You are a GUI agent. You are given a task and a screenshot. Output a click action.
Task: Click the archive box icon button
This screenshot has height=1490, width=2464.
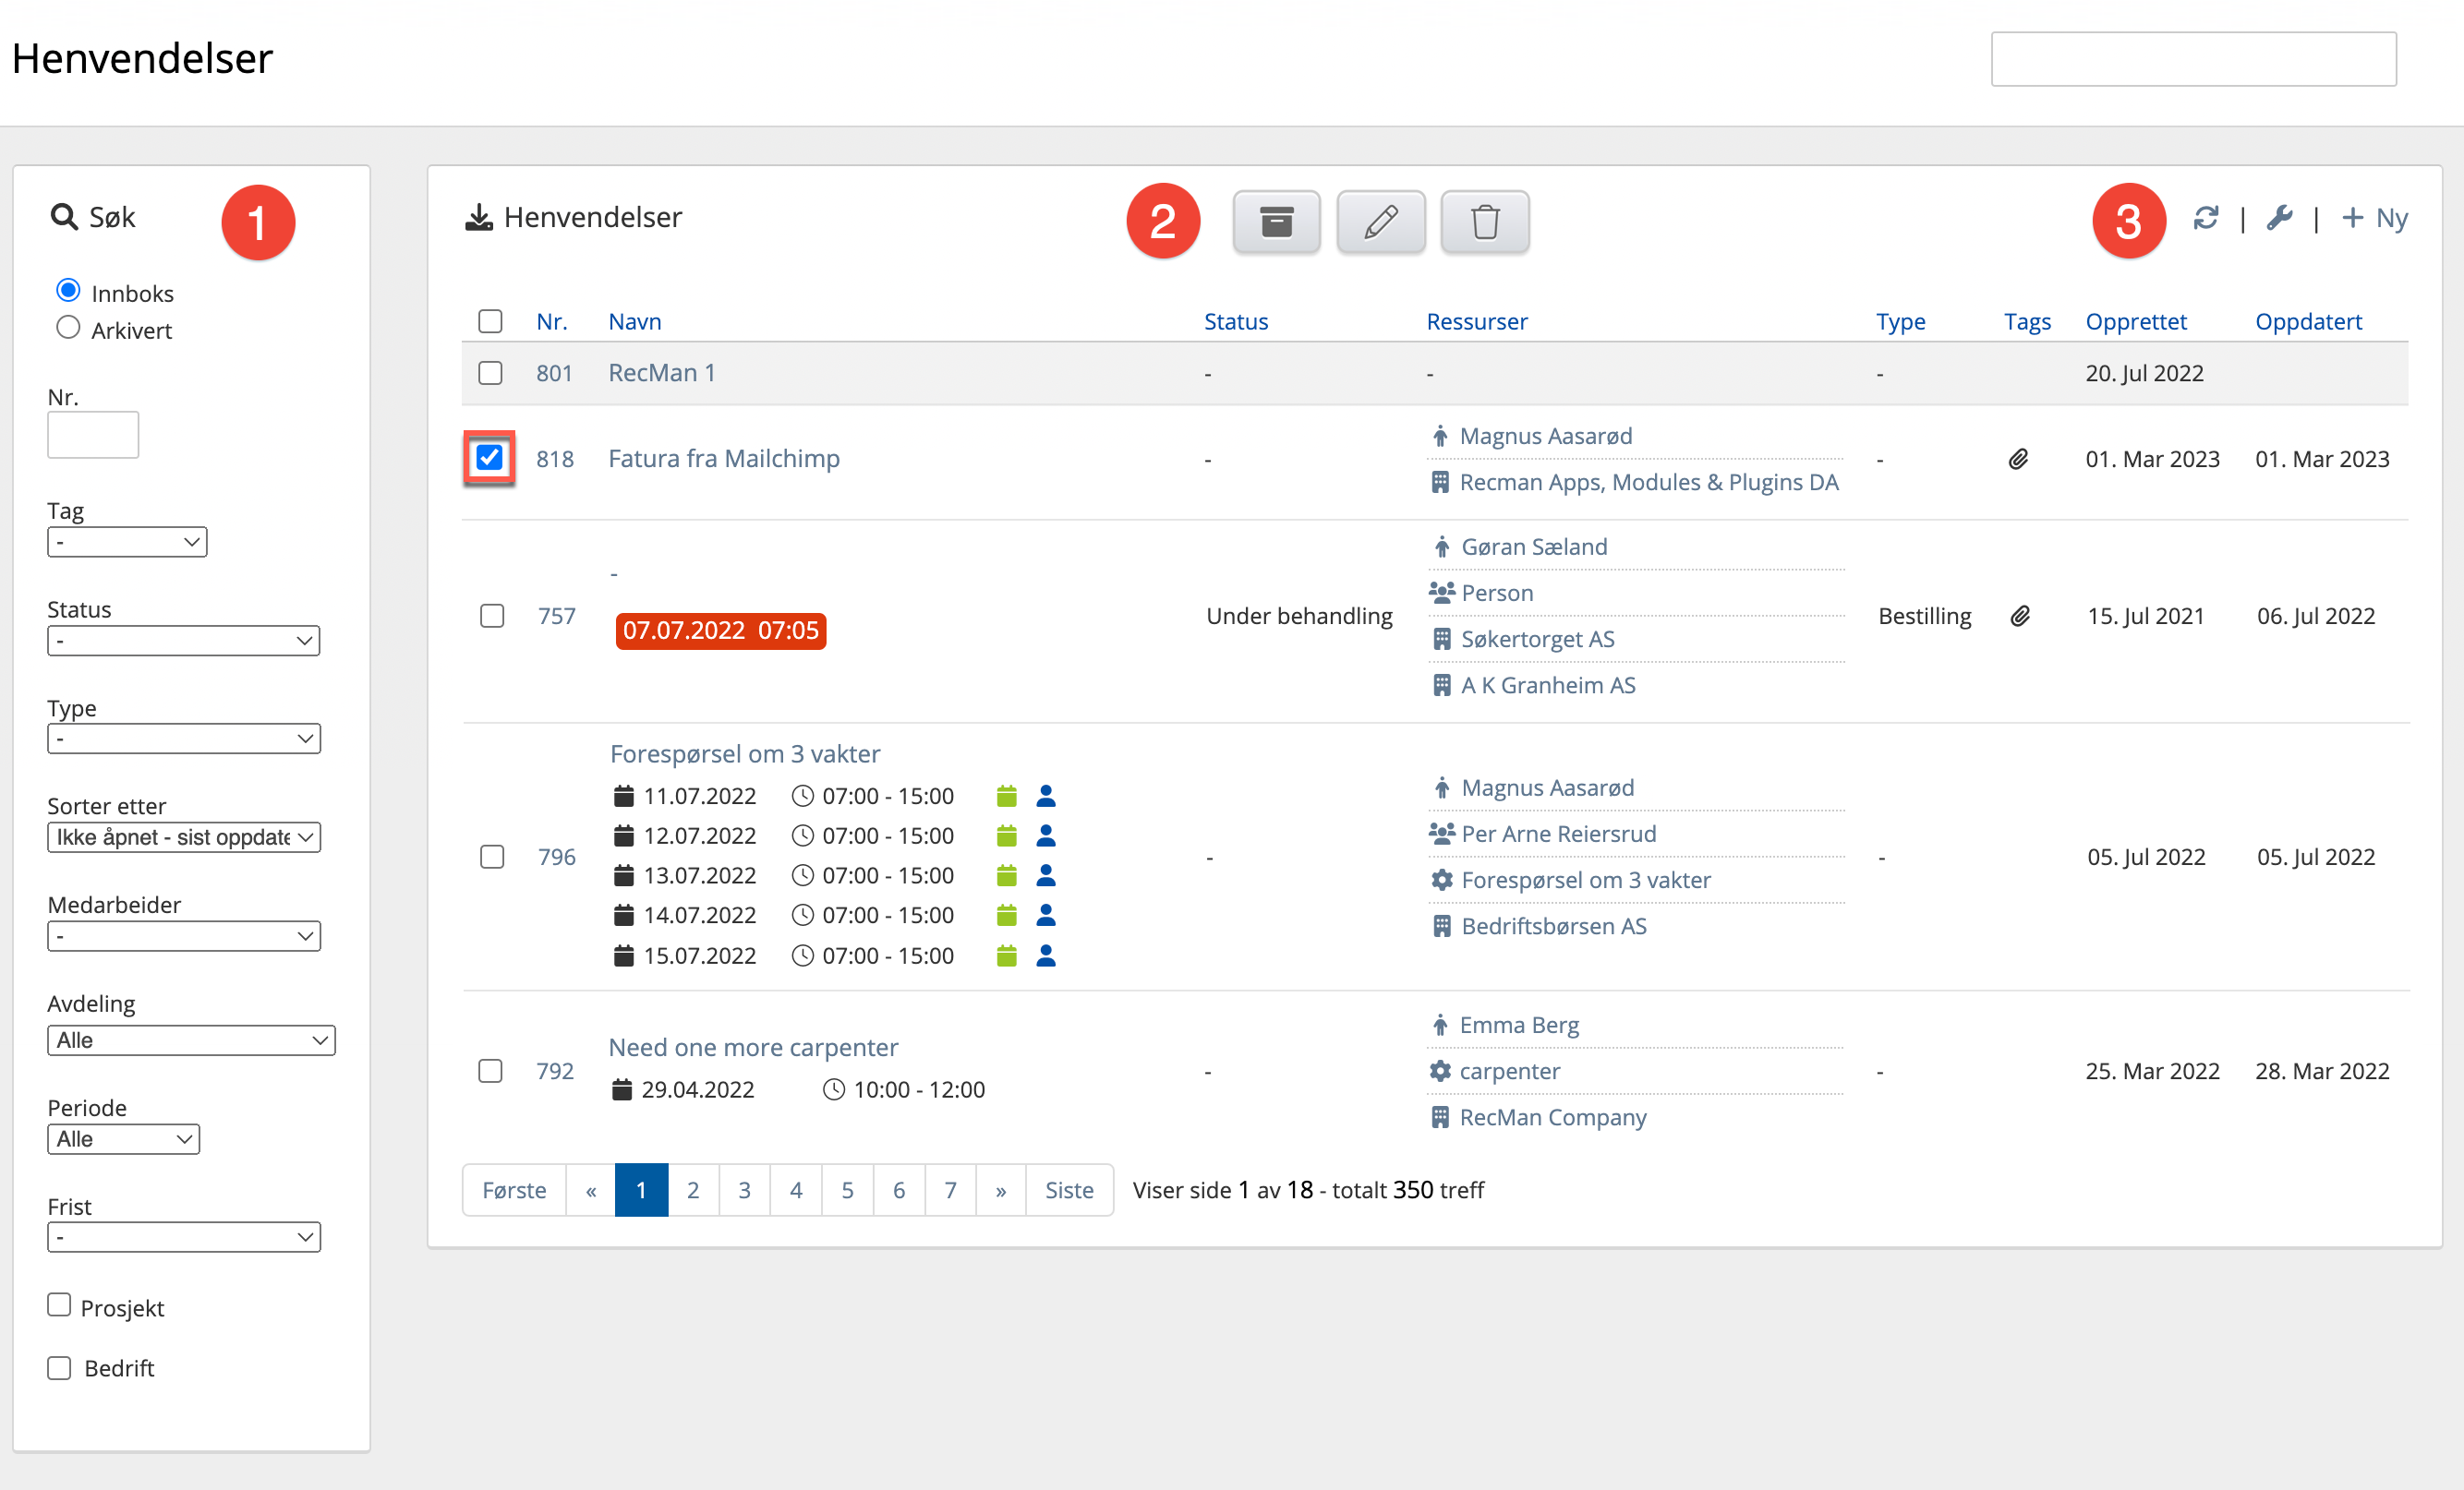[1276, 221]
